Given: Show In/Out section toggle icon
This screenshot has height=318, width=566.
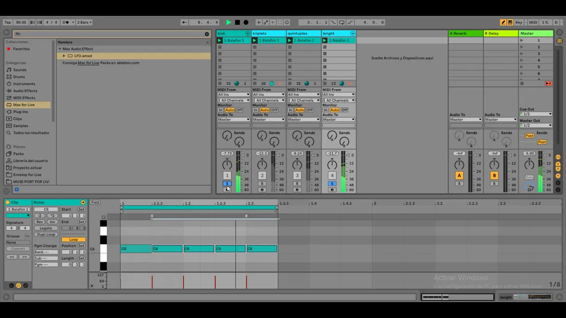Looking at the screenshot, I should point(558,157).
